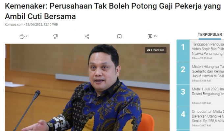Click the Lihat Foto button
The width and height of the screenshot is (224, 131).
point(156,50)
